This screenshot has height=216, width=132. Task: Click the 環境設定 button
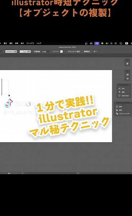tap(87, 51)
